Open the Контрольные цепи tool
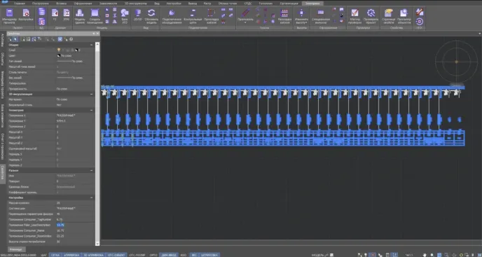The width and height of the screenshot is (482, 257). click(x=193, y=15)
